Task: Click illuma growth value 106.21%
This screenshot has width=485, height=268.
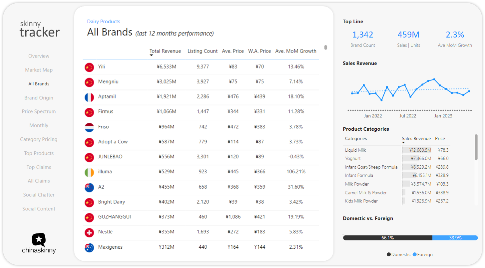Action: (296, 172)
